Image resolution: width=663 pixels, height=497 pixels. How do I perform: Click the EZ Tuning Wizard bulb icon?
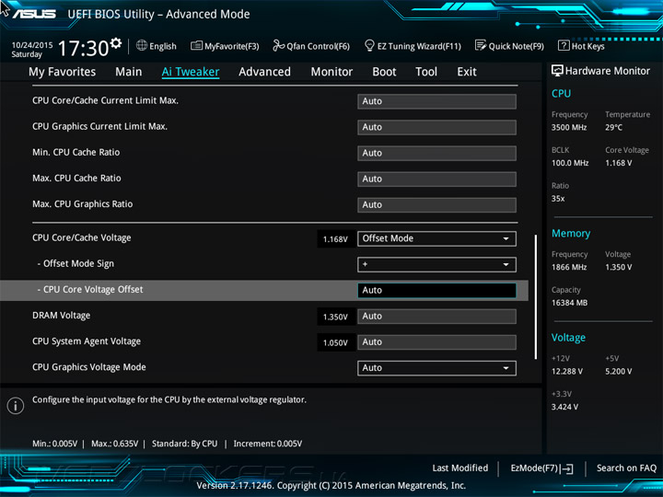pyautogui.click(x=369, y=45)
